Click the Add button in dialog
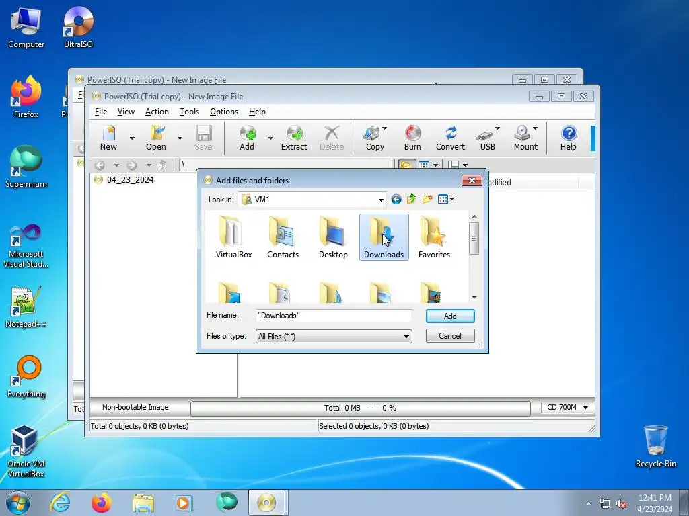The width and height of the screenshot is (689, 516). click(x=450, y=316)
